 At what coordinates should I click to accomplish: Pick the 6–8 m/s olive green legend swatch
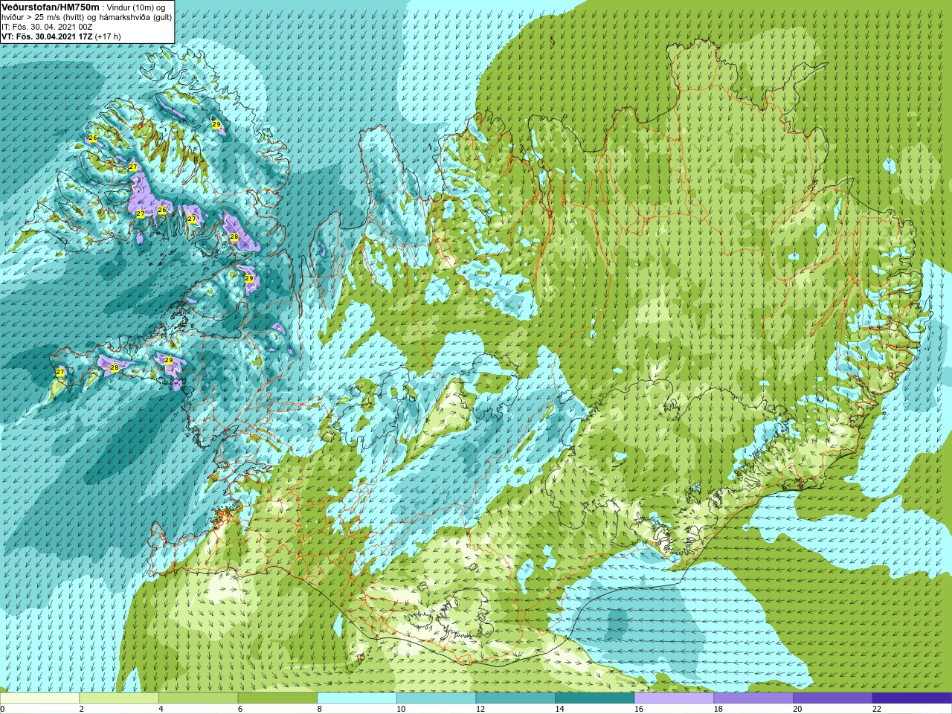coord(277,698)
